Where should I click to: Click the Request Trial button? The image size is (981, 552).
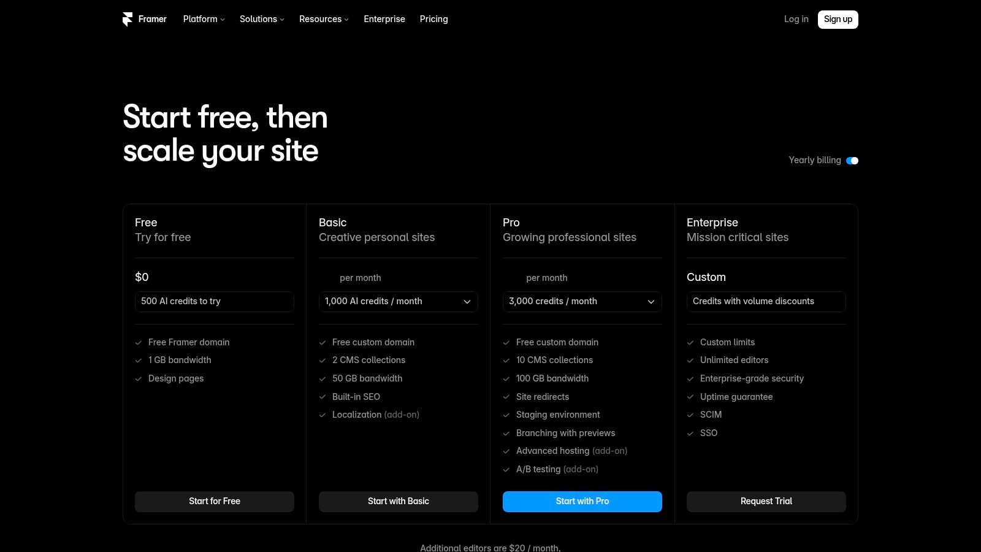766,502
